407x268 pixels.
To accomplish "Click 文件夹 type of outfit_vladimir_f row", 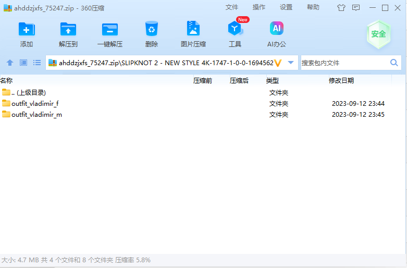I will (x=279, y=104).
